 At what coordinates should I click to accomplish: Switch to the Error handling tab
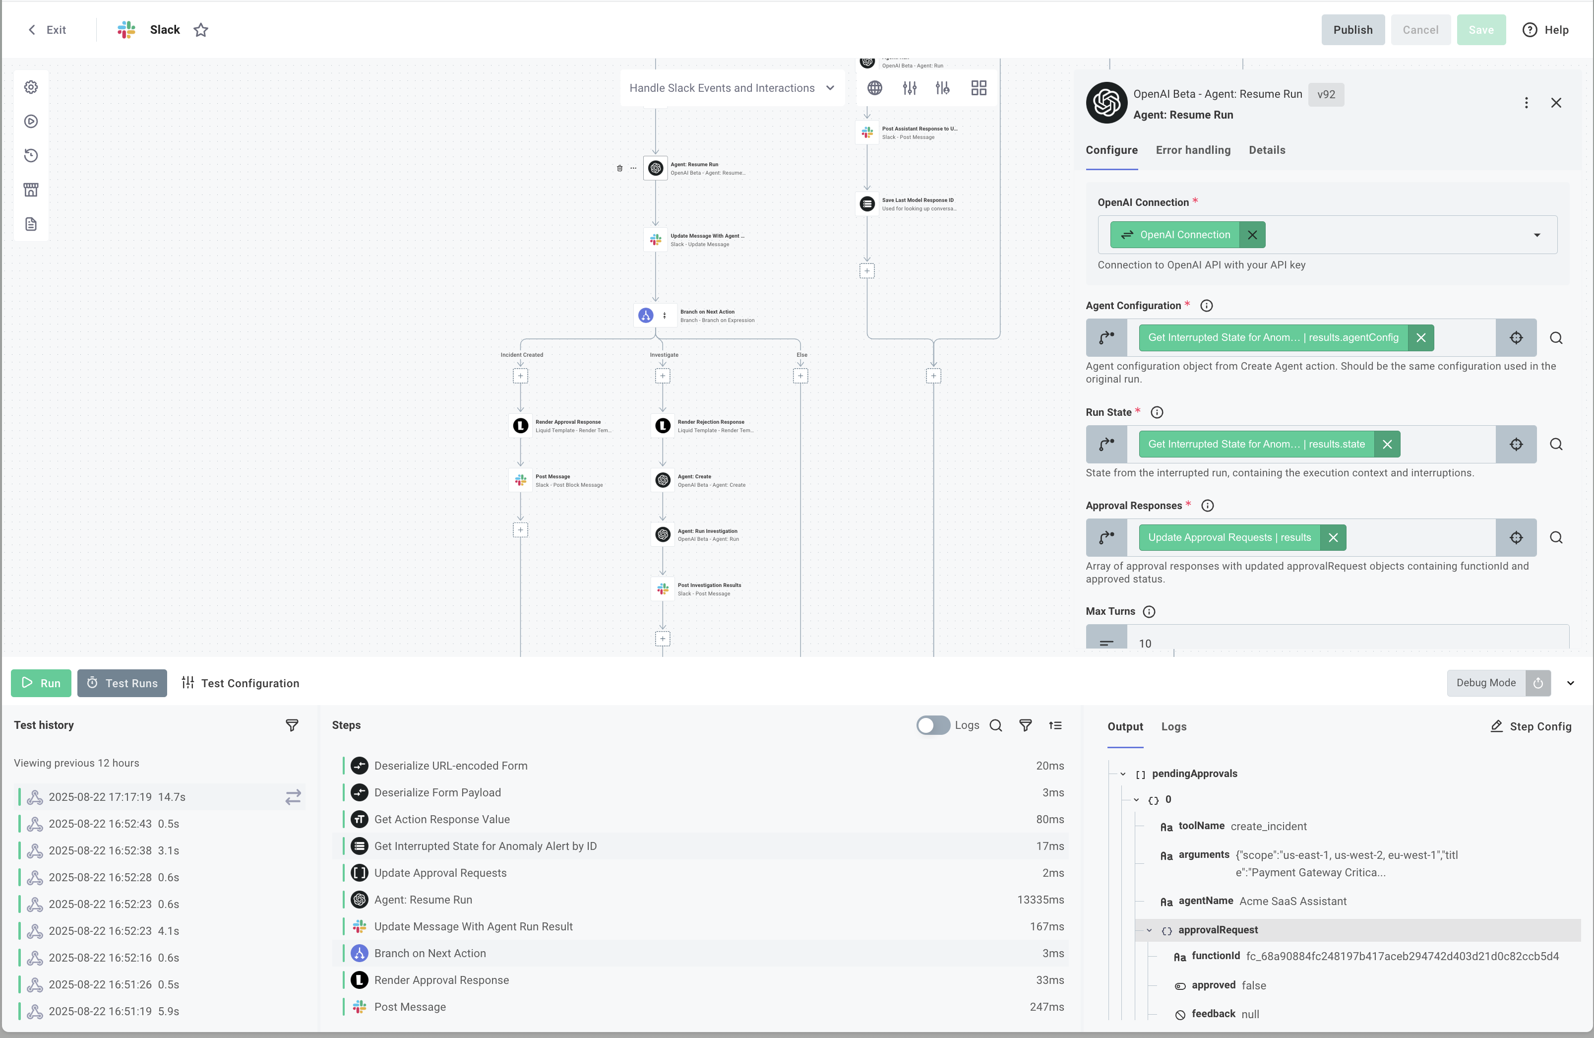pos(1193,150)
